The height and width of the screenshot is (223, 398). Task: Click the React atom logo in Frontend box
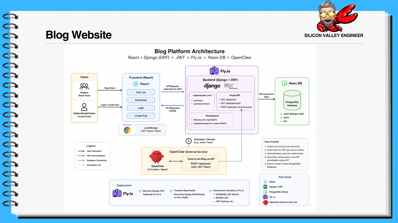coord(136,84)
